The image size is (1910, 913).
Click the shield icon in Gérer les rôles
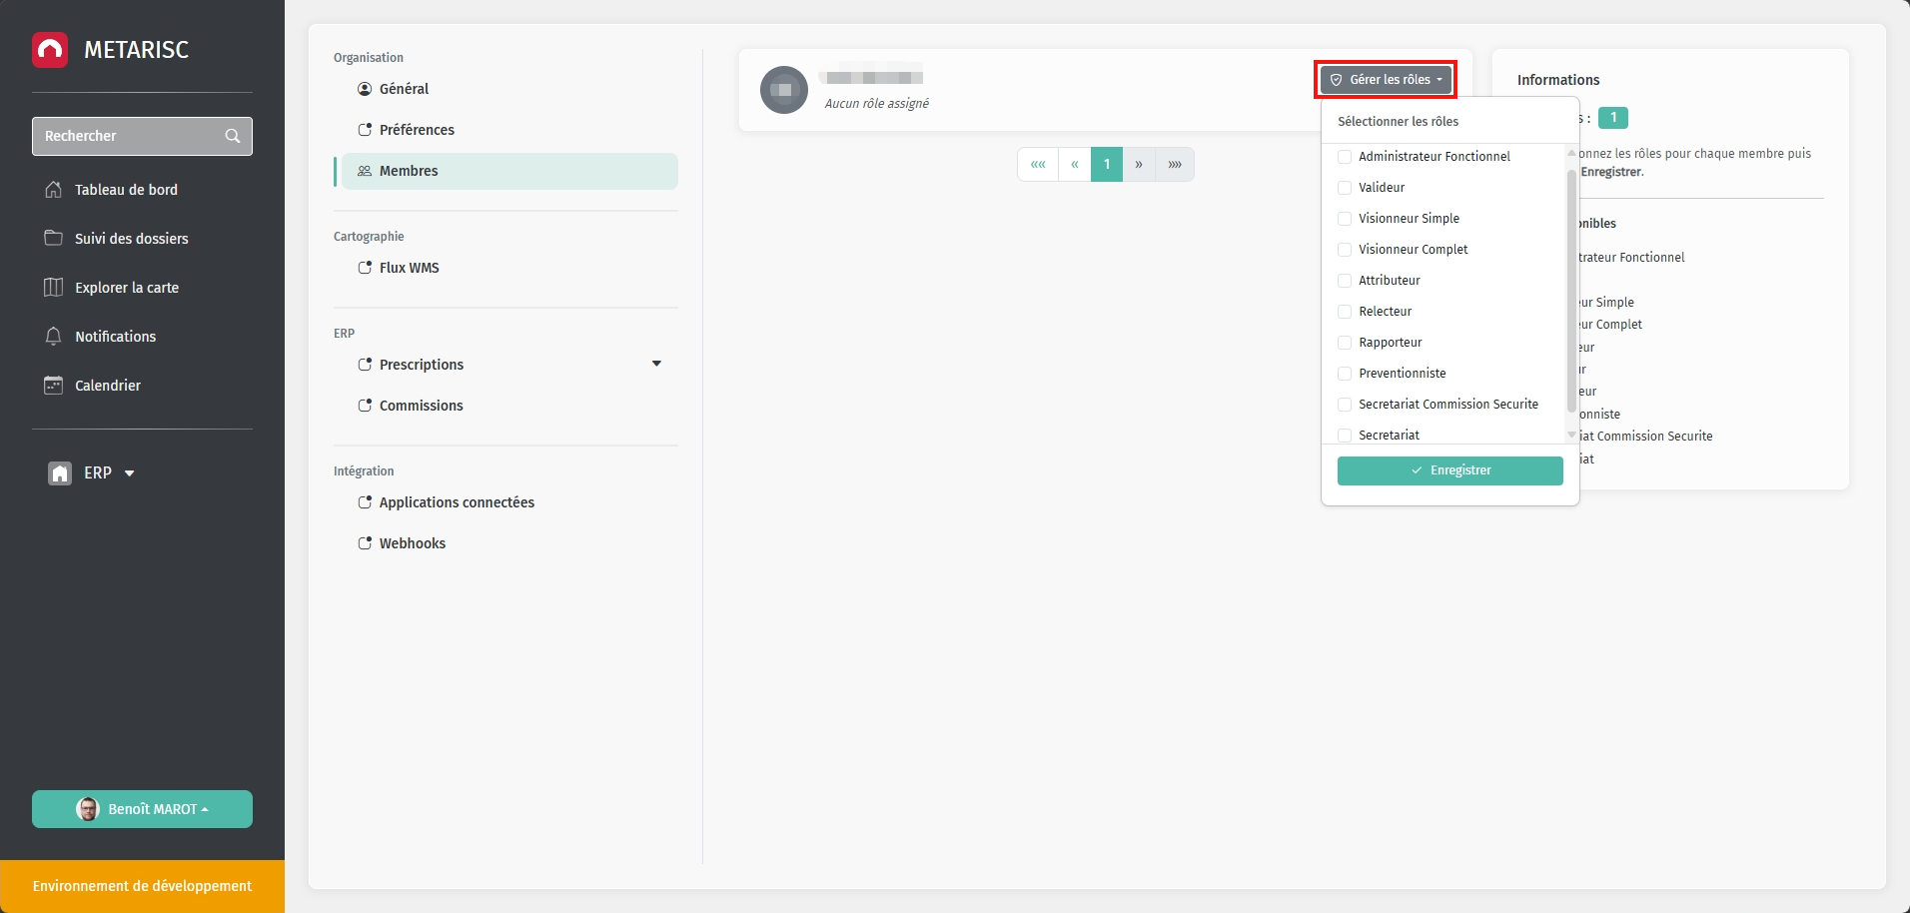click(1337, 80)
